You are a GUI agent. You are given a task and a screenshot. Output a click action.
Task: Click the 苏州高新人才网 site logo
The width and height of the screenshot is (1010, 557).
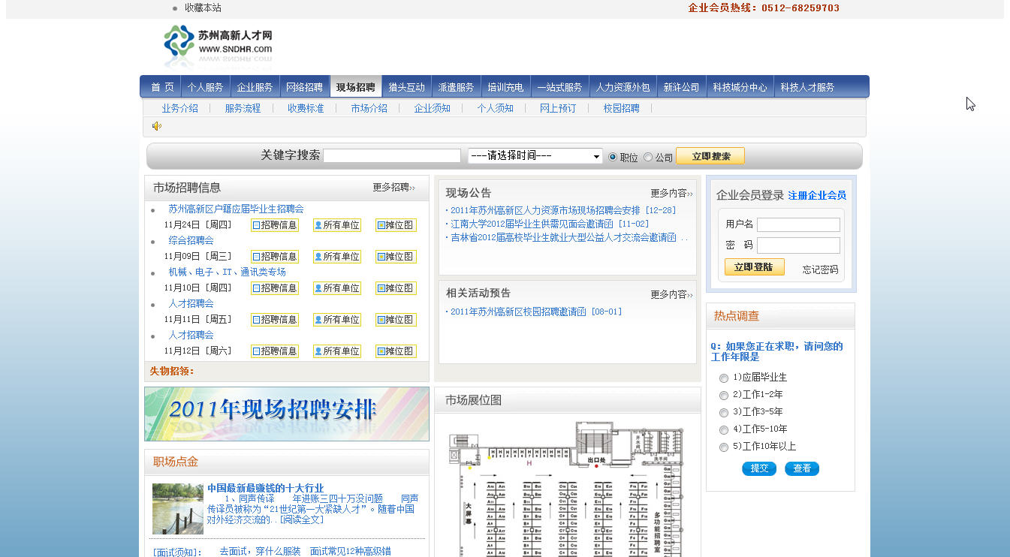(218, 47)
